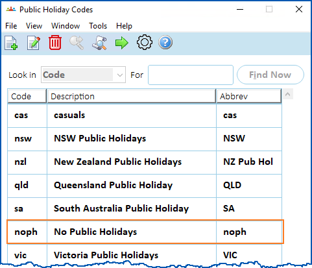Click the Edit record pencil icon
This screenshot has height=268, width=312.
pos(34,43)
